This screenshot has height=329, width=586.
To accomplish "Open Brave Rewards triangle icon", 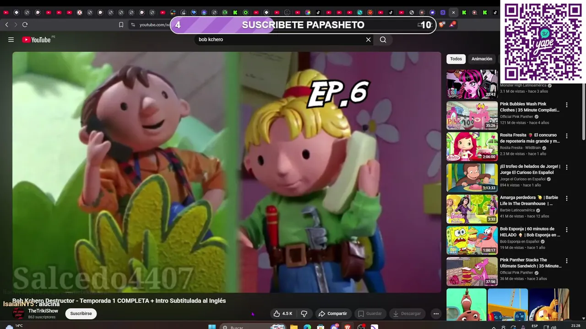I will 452,25.
